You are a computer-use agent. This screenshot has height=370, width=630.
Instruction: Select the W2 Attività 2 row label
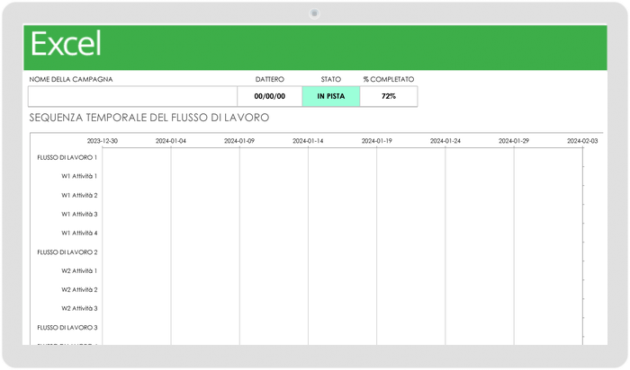tap(79, 289)
